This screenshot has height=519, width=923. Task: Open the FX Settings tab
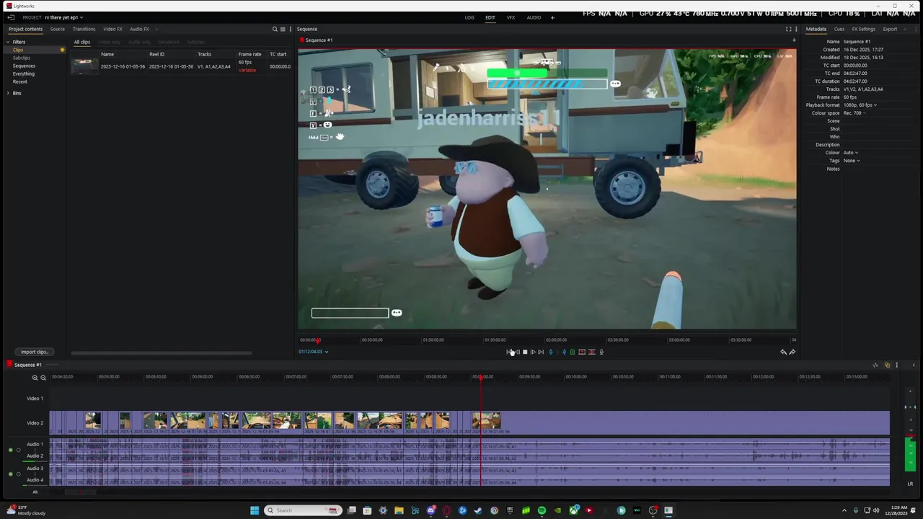(x=863, y=29)
